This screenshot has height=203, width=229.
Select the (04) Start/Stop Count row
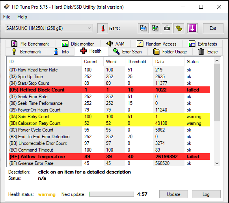(x=110, y=83)
